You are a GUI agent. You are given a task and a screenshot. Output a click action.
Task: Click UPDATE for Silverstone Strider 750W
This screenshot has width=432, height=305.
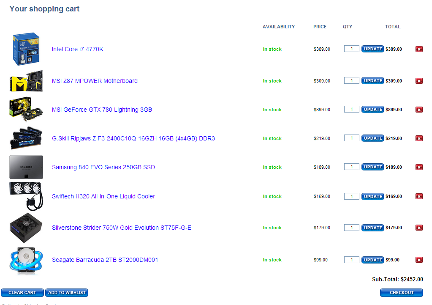pos(373,228)
